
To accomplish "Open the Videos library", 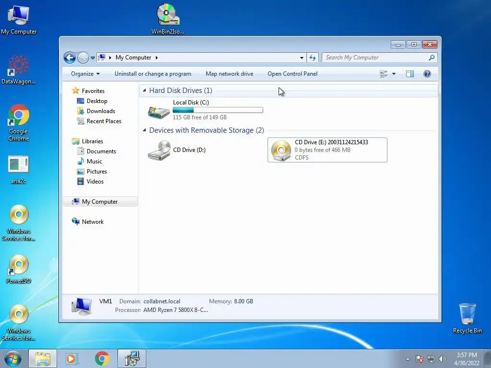I will (x=95, y=181).
